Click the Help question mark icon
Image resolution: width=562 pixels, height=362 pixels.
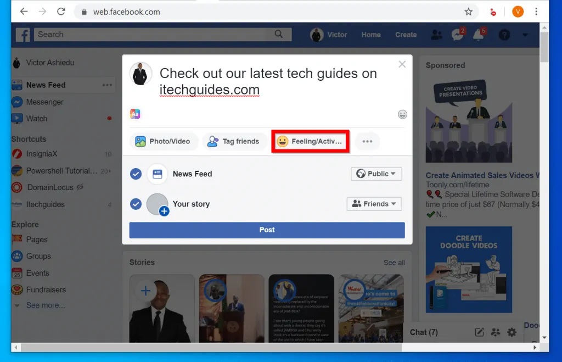click(503, 35)
